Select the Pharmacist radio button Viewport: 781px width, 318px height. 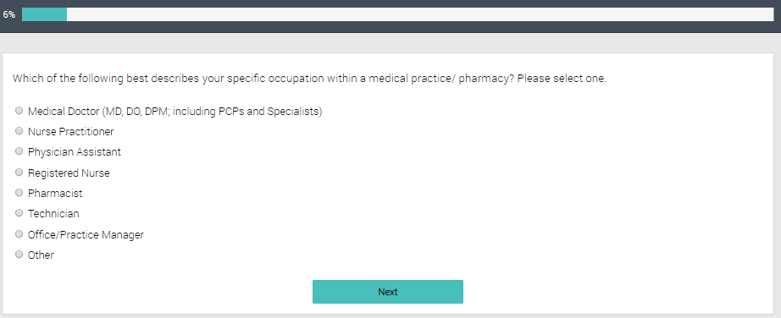(x=19, y=193)
